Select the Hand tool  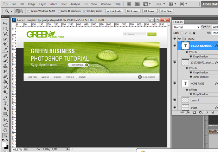click(x=5, y=130)
